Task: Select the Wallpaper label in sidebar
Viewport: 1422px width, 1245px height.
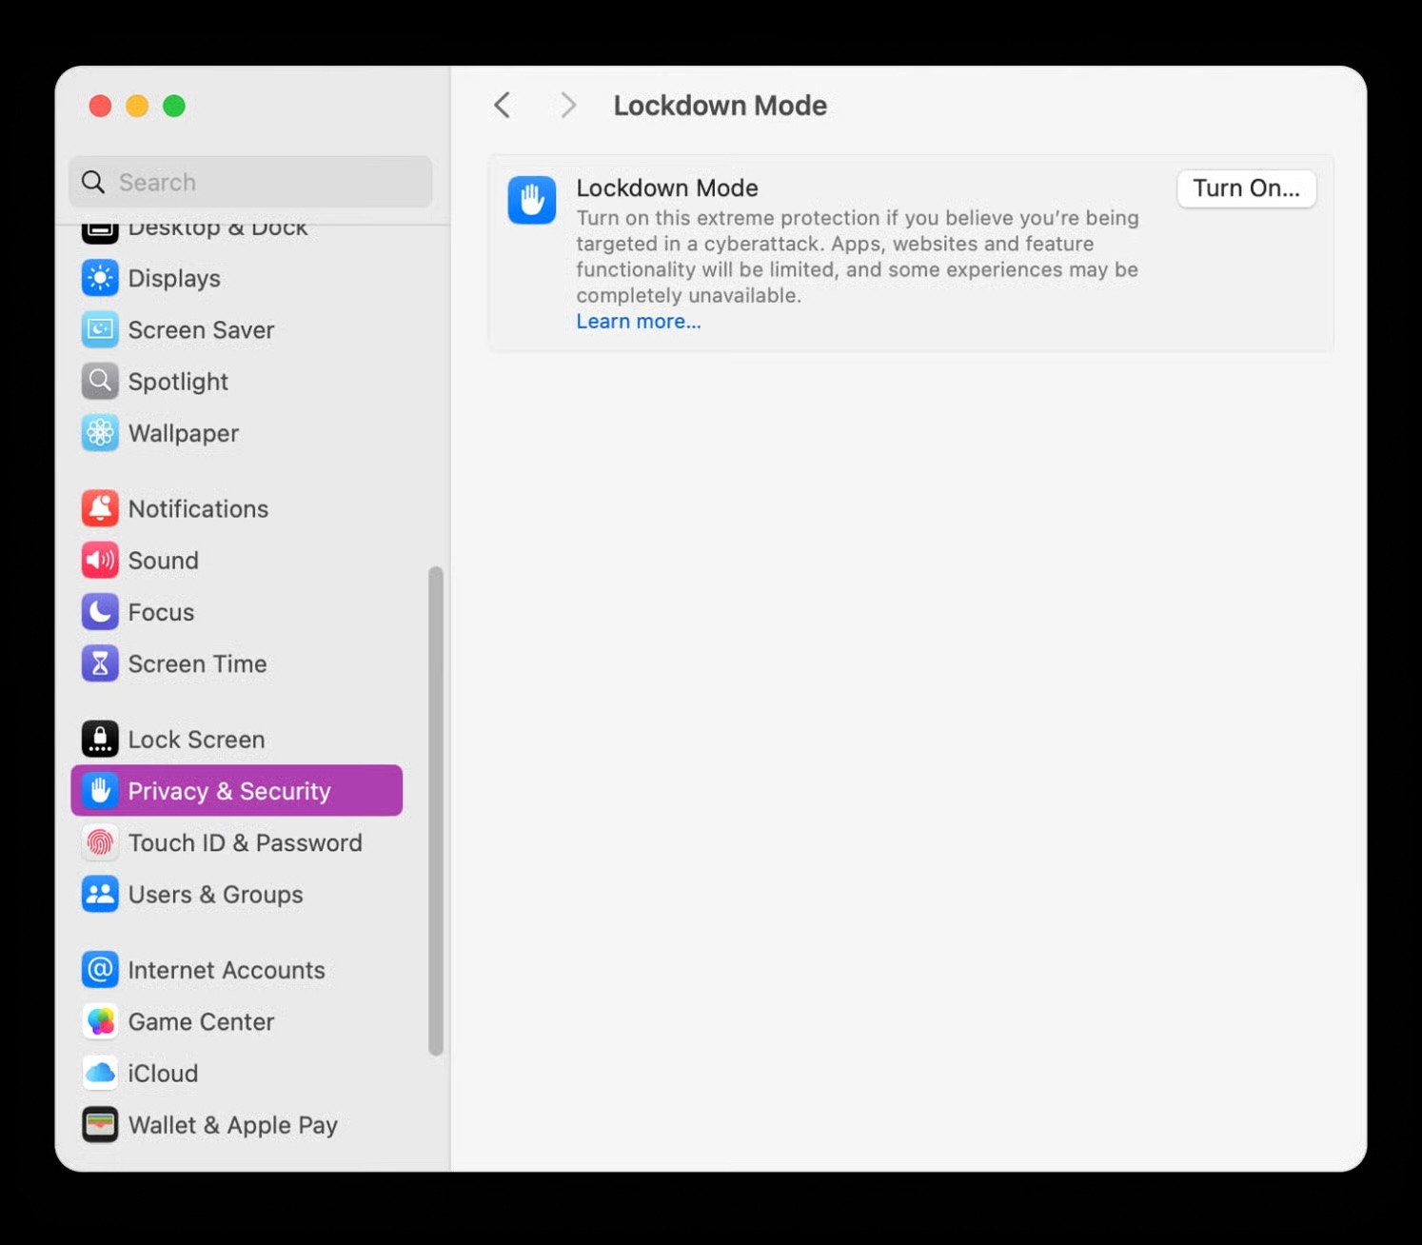Action: pos(184,433)
